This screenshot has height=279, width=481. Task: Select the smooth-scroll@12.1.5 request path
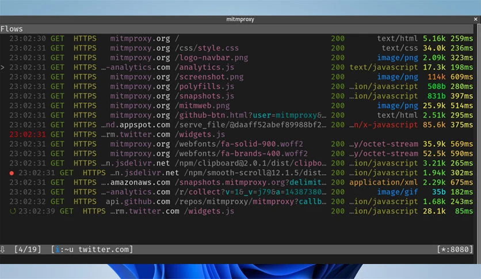coord(255,173)
